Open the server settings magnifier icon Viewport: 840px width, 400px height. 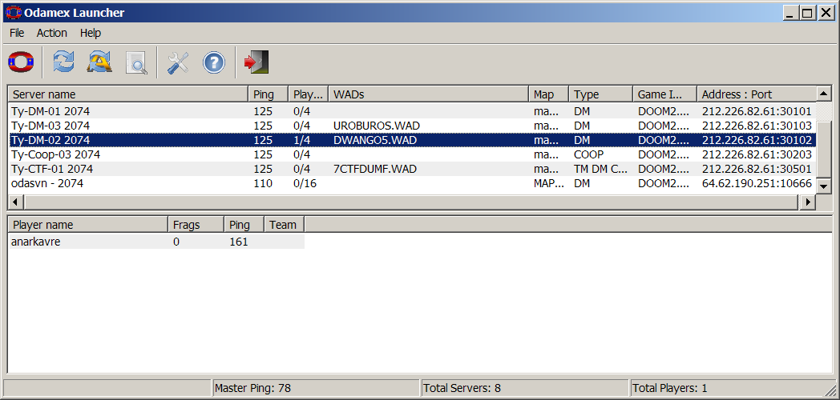coord(136,62)
